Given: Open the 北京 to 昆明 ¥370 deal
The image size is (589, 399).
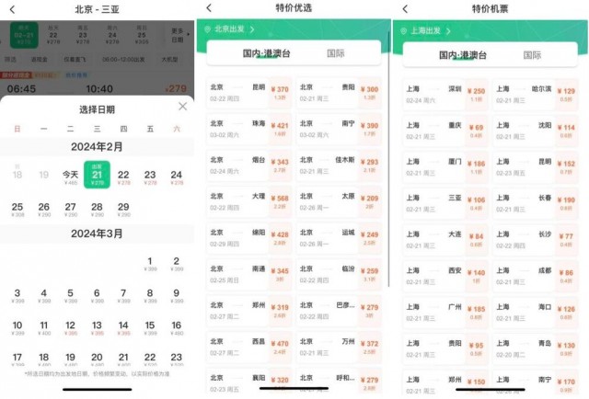Looking at the screenshot, I should click(249, 92).
